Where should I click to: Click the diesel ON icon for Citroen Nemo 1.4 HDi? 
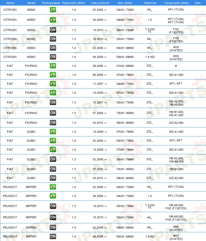point(53,57)
